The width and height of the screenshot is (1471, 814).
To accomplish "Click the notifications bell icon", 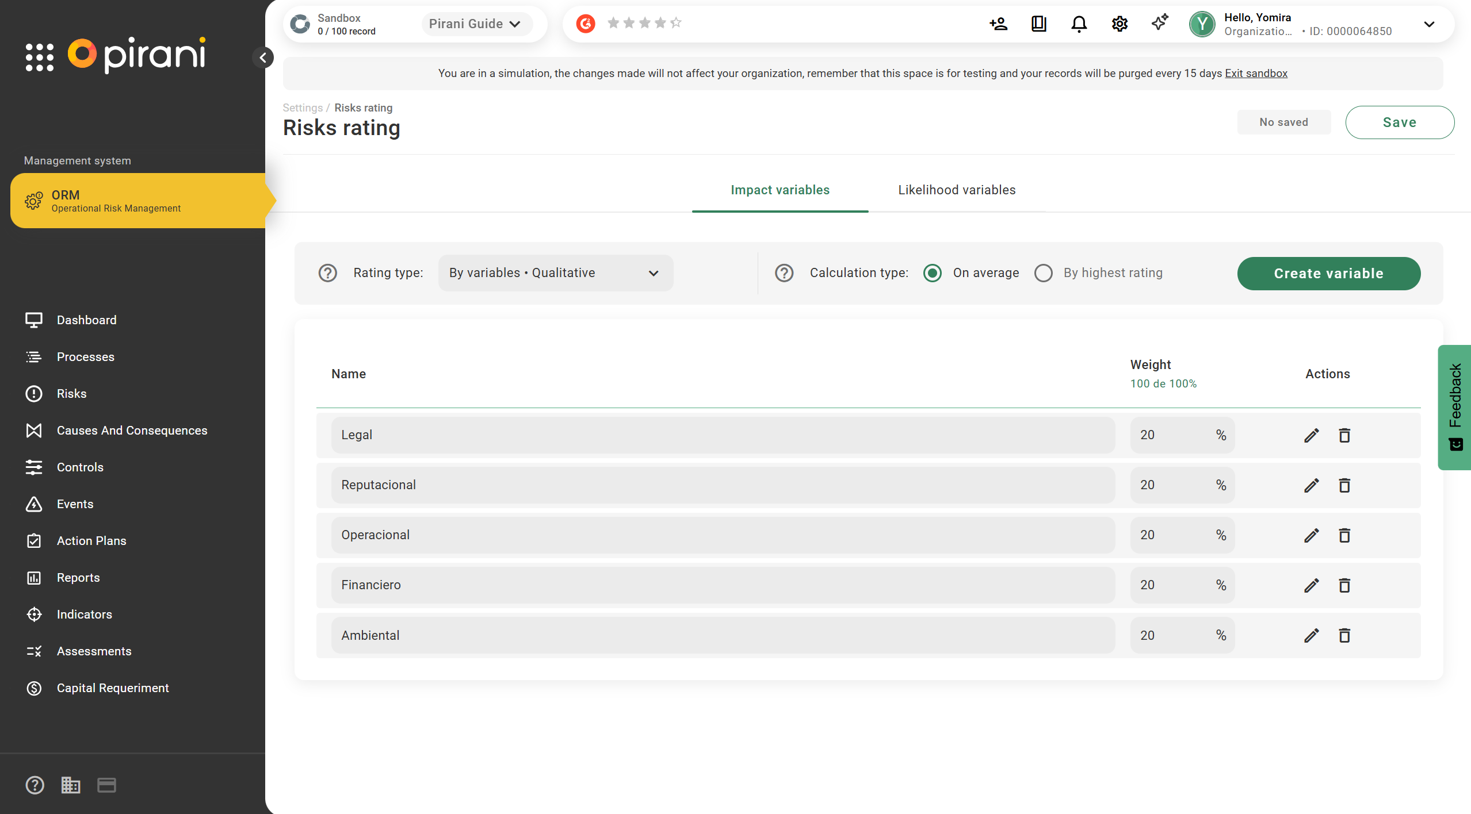I will 1079,24.
